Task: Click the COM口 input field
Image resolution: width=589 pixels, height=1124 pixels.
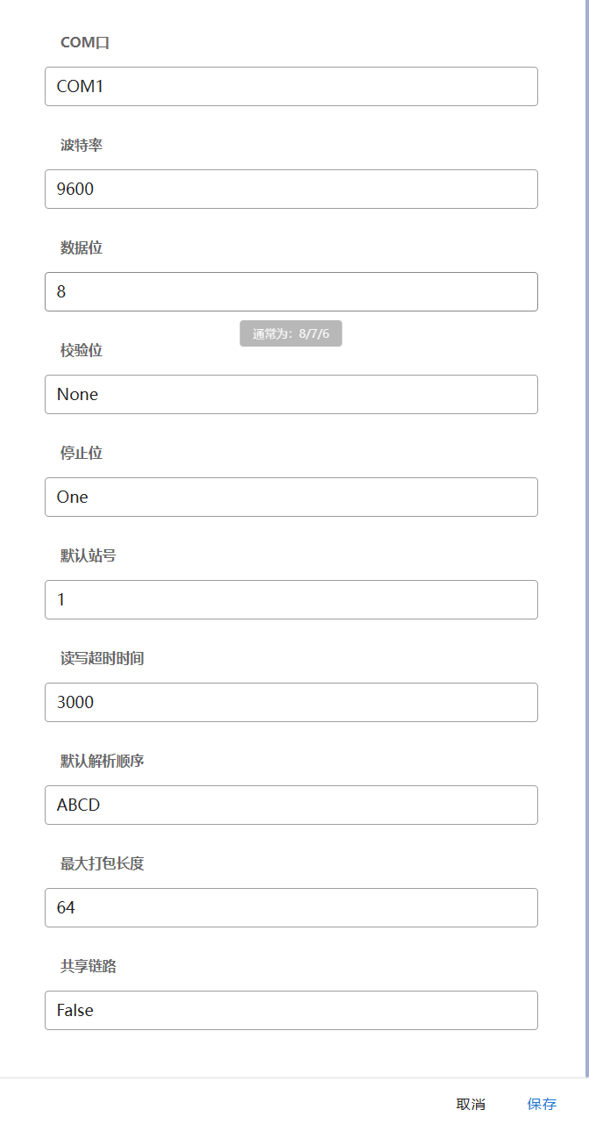Action: tap(291, 86)
